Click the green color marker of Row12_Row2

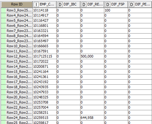(3, 56)
